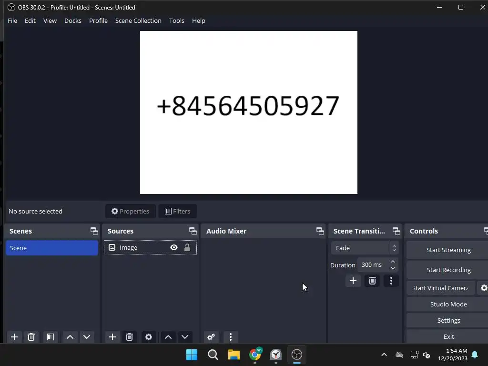488x366 pixels.
Task: Open Profile menu
Action: (98, 20)
